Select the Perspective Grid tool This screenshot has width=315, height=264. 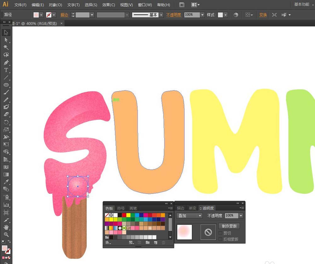click(x=6, y=160)
